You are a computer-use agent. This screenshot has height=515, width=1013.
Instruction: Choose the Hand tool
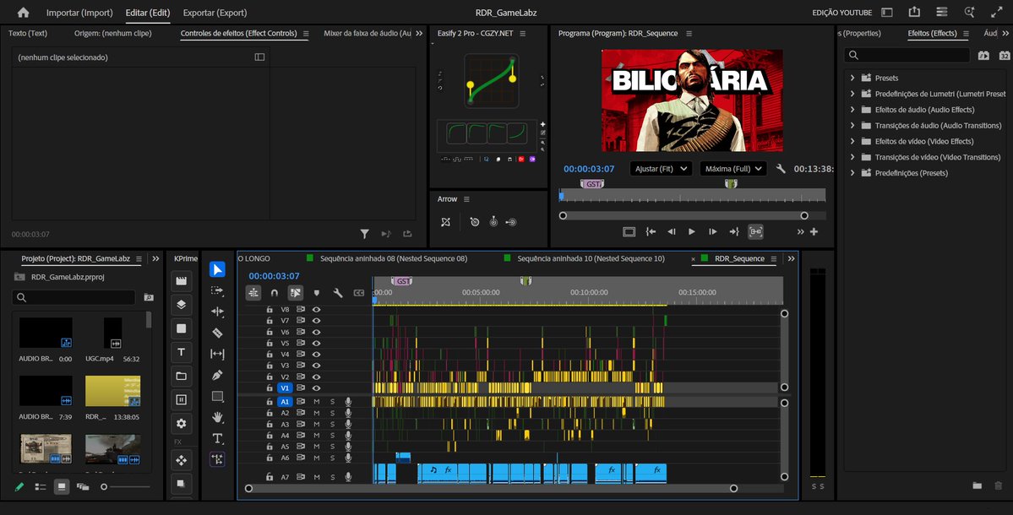pos(218,417)
